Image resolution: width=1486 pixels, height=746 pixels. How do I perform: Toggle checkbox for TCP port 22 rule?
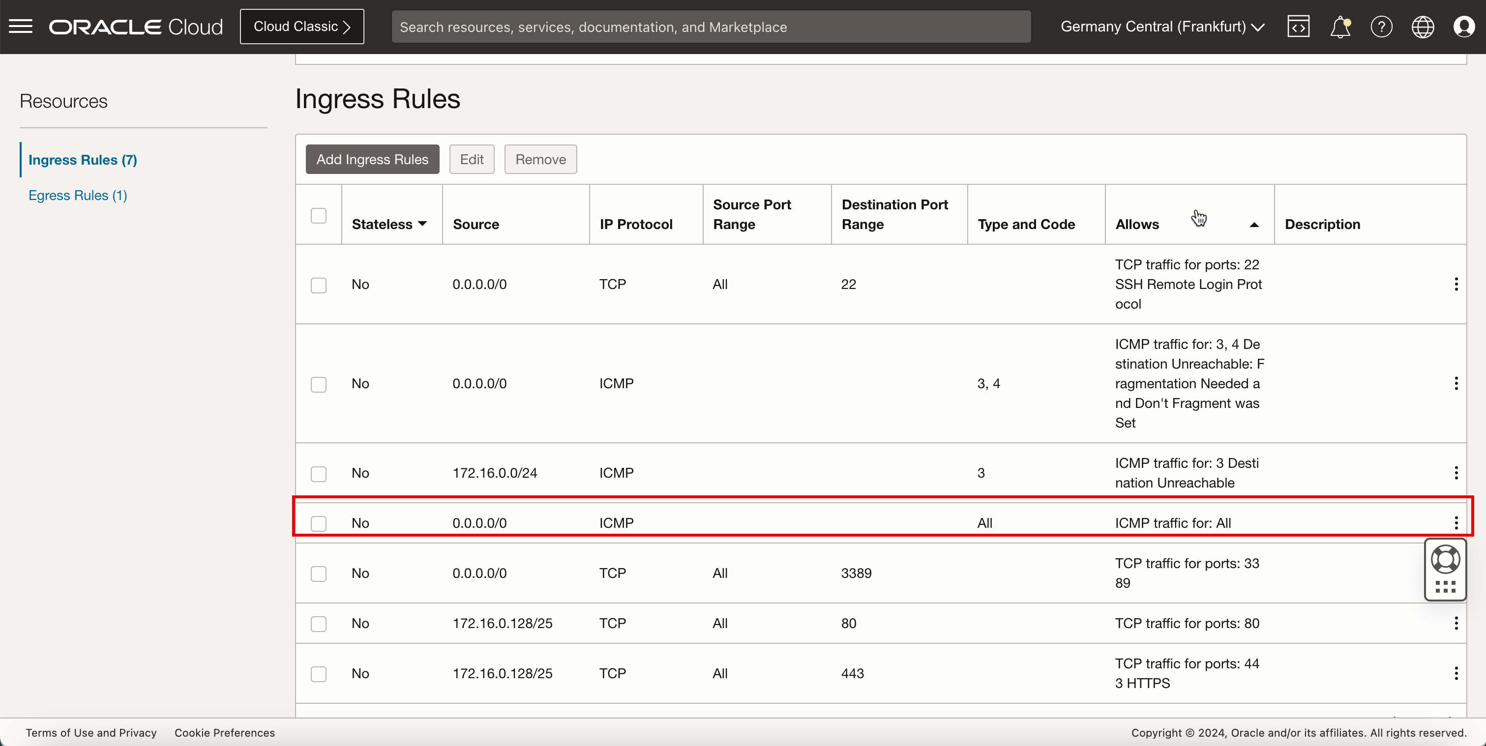click(319, 285)
